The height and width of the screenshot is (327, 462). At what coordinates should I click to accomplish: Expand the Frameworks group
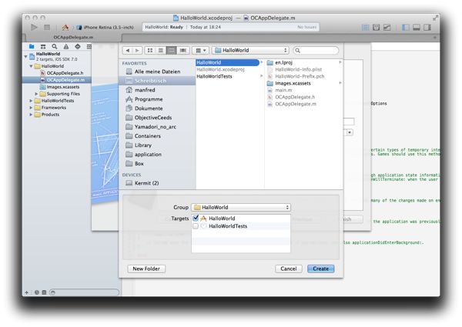click(32, 108)
